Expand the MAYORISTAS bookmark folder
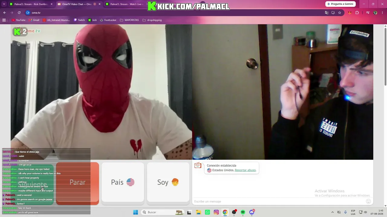 click(129, 20)
